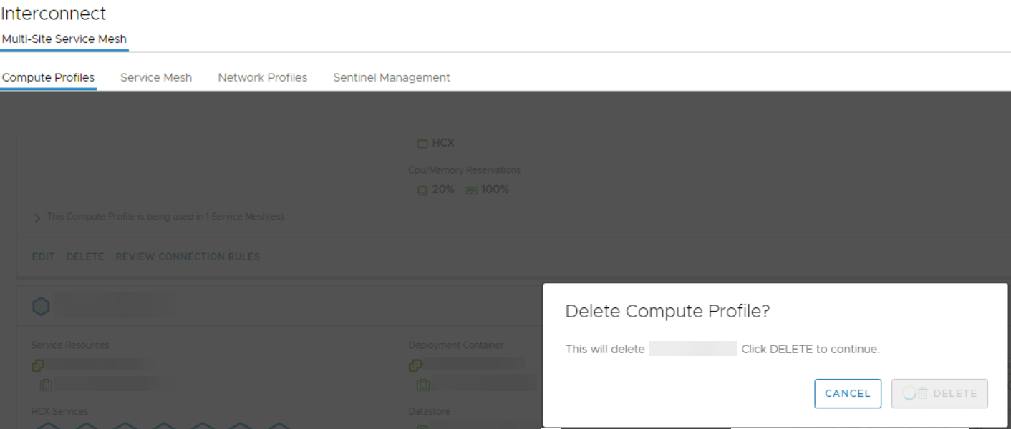Open the Network Profiles tab
This screenshot has height=429, width=1011.
(x=262, y=77)
